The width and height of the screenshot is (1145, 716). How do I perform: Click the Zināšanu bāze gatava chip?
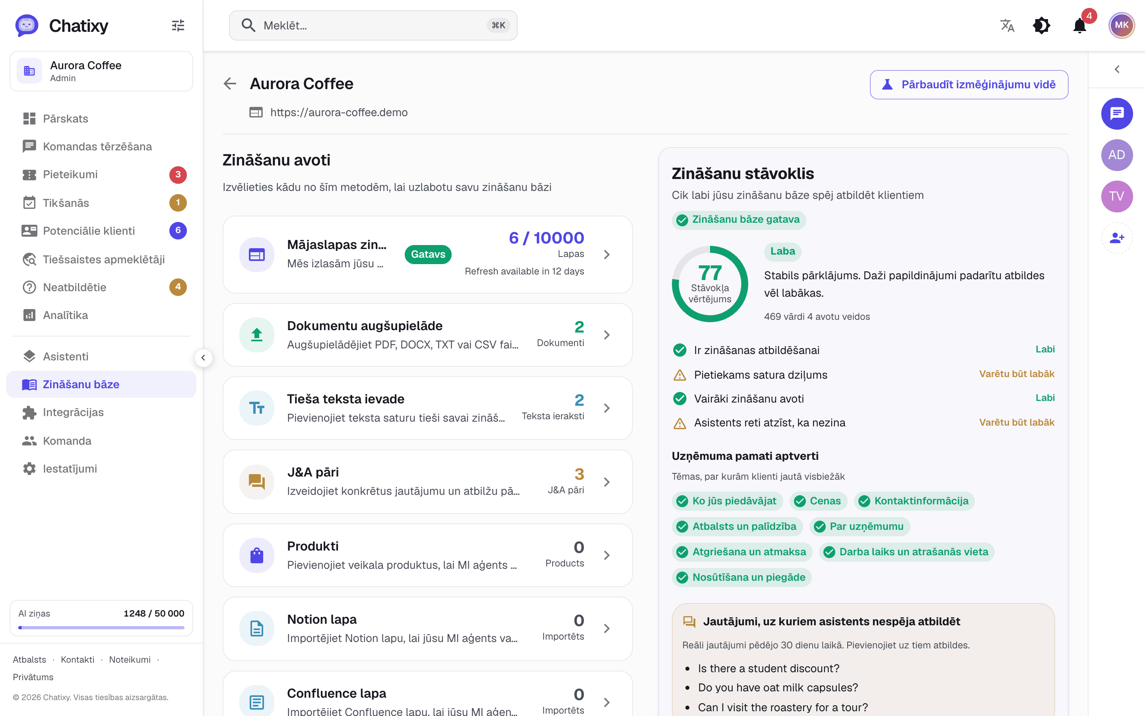click(x=739, y=220)
